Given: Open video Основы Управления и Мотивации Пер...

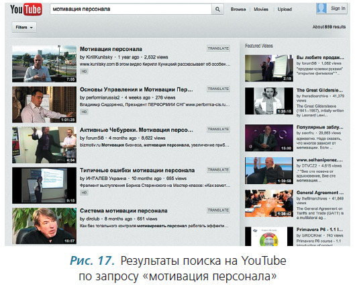Looking at the screenshot, I should 136,89.
